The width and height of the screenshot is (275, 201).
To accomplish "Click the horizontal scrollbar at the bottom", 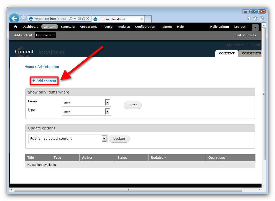I will pyautogui.click(x=128, y=190).
